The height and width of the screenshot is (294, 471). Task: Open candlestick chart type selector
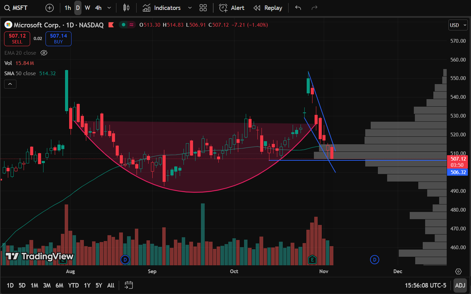click(126, 8)
